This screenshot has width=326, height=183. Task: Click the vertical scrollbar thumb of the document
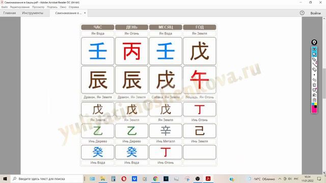(x=324, y=83)
